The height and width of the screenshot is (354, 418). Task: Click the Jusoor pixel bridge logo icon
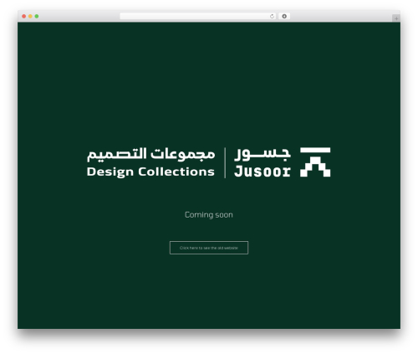[315, 162]
